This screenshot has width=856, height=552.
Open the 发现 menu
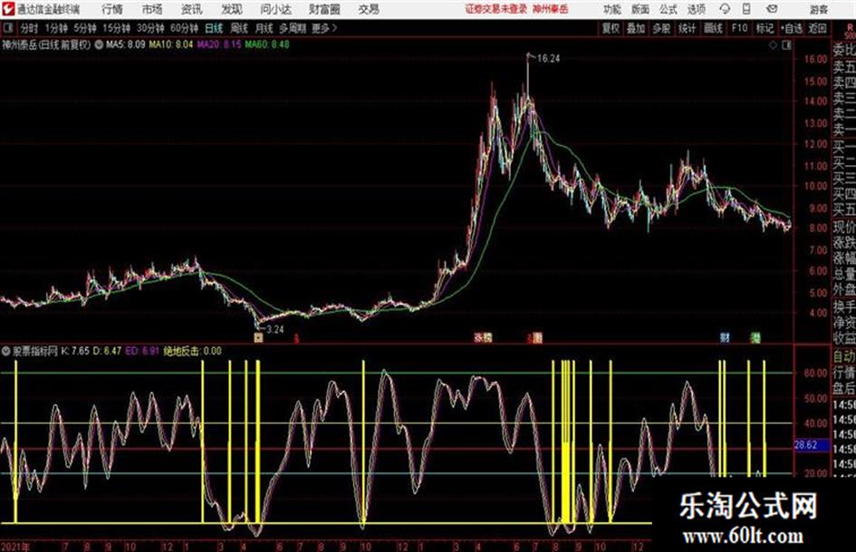click(232, 9)
